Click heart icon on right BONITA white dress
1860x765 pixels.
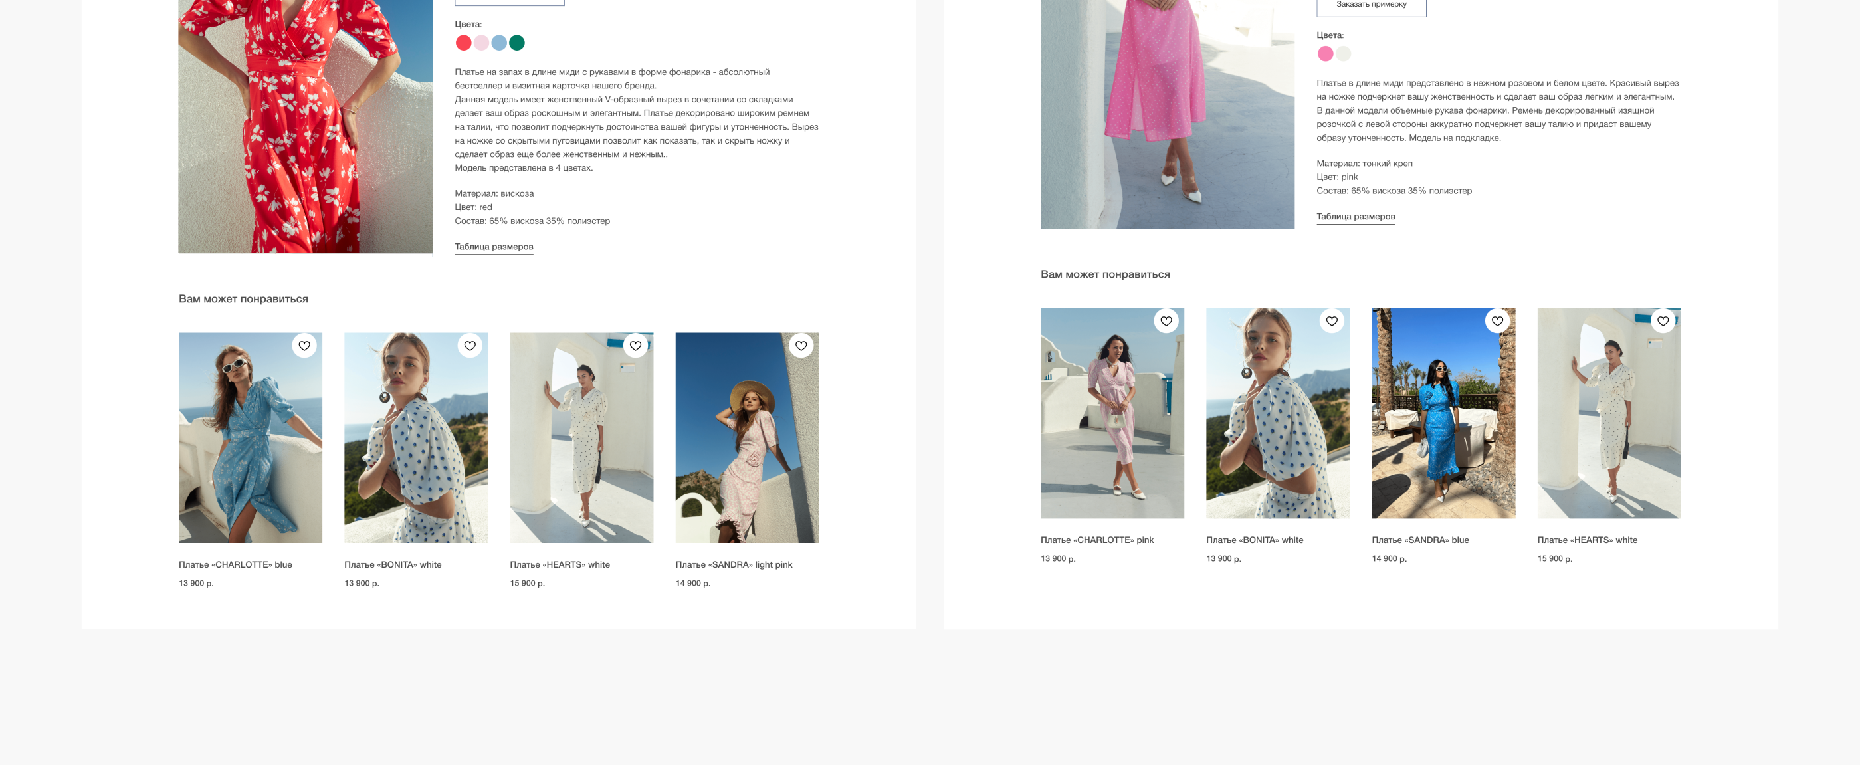click(1332, 321)
